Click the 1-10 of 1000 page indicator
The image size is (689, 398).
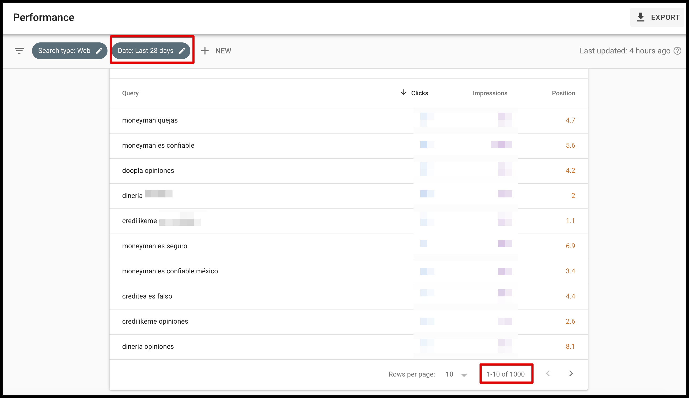pos(505,374)
